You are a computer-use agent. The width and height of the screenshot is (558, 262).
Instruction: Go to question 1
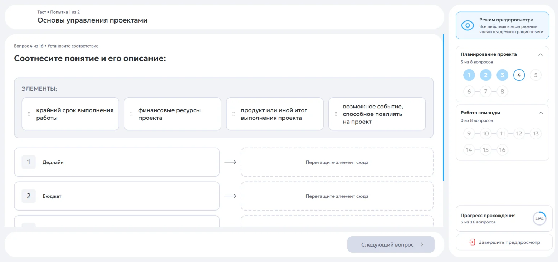tap(469, 75)
